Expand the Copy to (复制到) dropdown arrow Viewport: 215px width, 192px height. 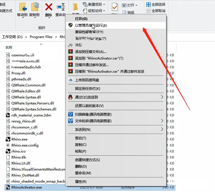point(35,17)
